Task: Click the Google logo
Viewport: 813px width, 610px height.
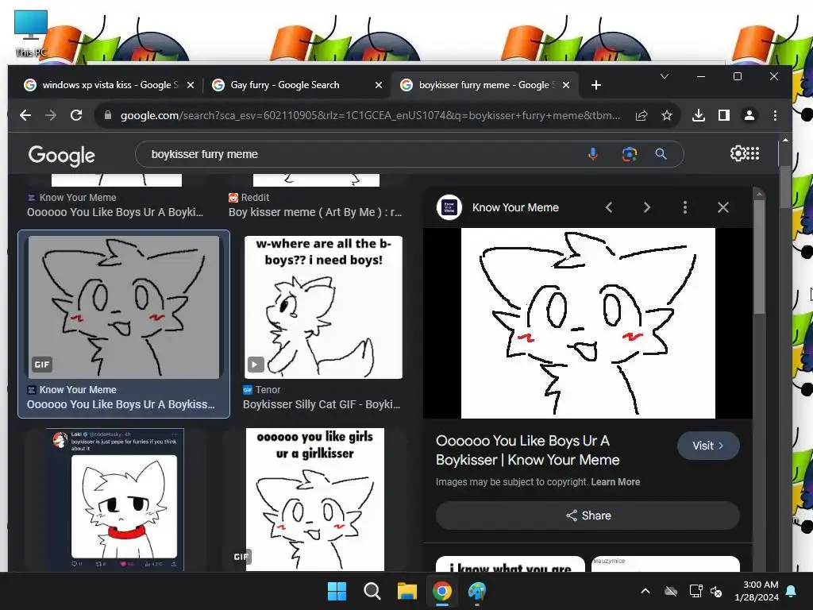Action: click(x=62, y=155)
